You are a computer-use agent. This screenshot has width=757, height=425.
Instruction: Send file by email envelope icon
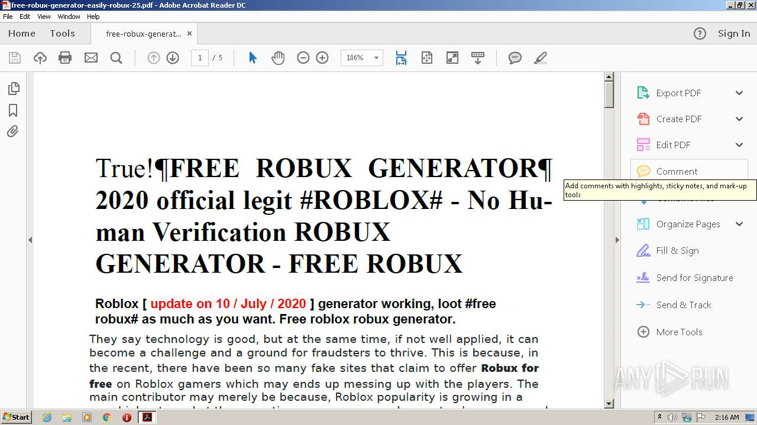pos(90,58)
